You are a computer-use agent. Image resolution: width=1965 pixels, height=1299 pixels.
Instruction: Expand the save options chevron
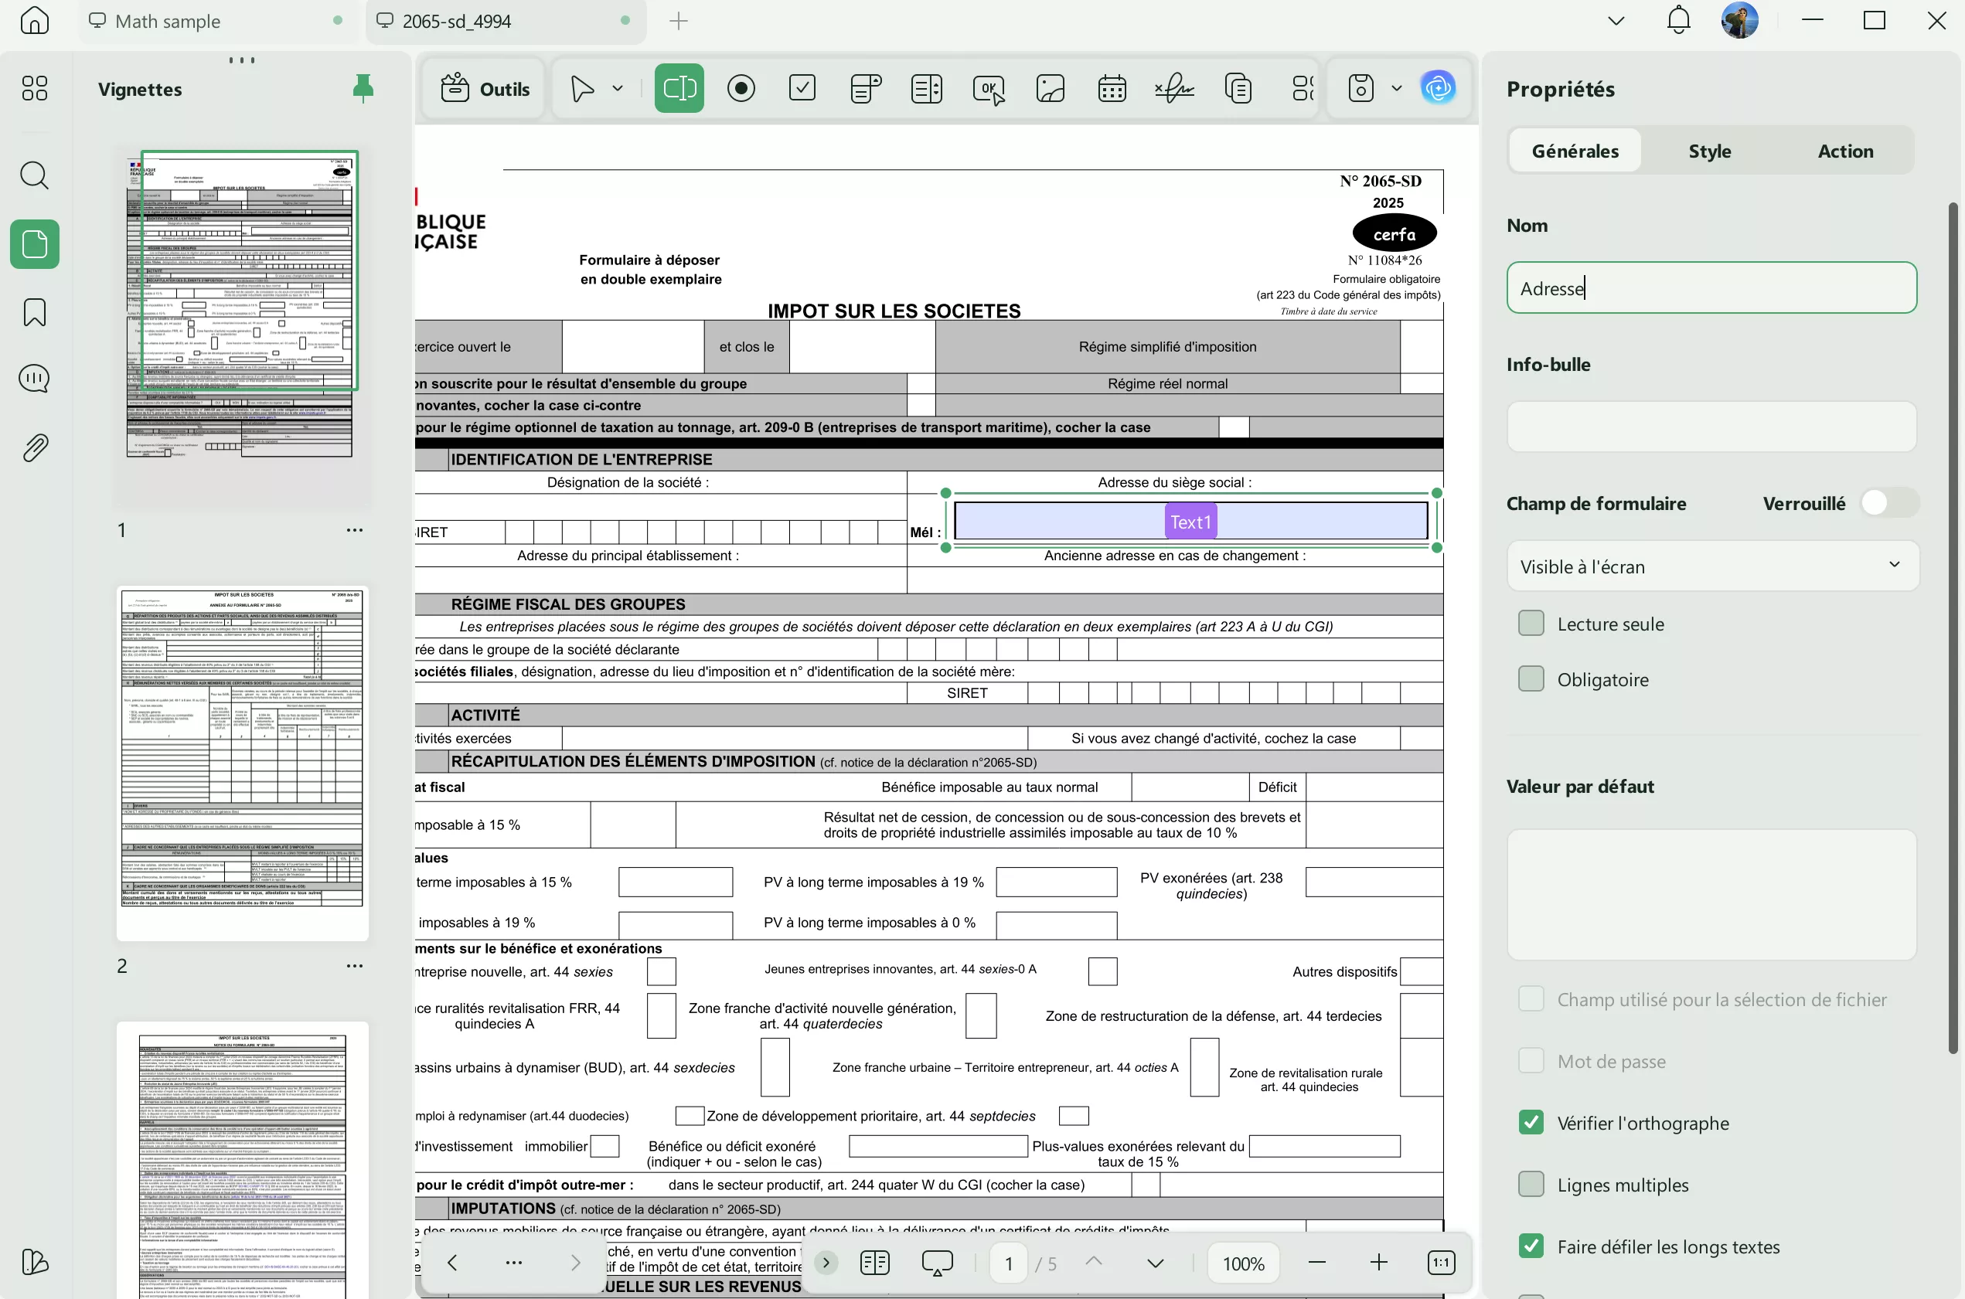click(1398, 88)
